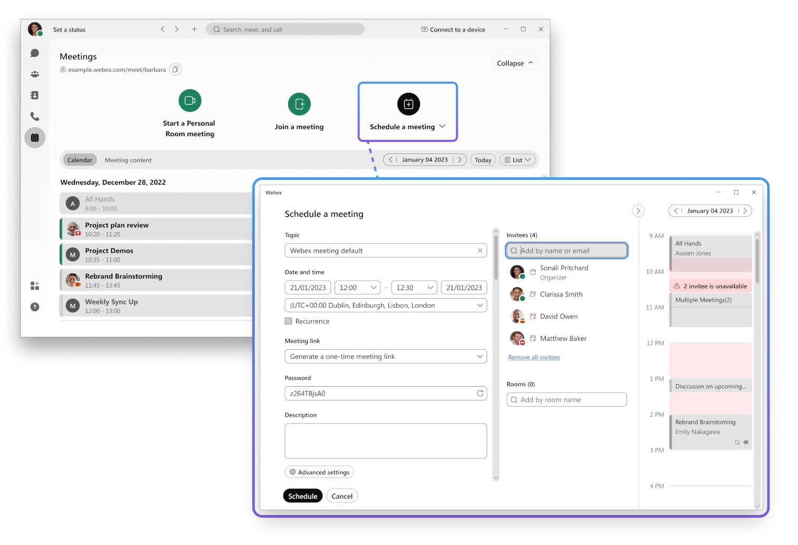Open the Meetings calendar sidebar icon
Viewport: 798px width, 545px height.
pos(35,138)
